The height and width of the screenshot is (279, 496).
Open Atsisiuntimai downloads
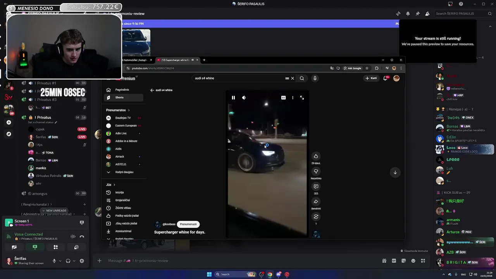pos(124,231)
